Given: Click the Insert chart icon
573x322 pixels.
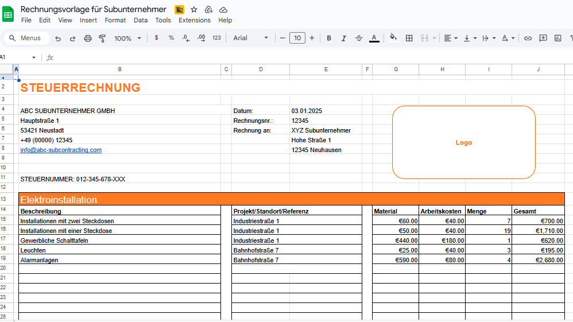Looking at the screenshot, I should (x=558, y=38).
